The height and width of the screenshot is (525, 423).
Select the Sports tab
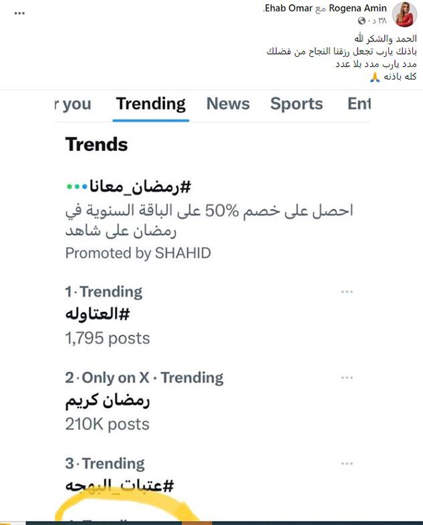(x=296, y=104)
